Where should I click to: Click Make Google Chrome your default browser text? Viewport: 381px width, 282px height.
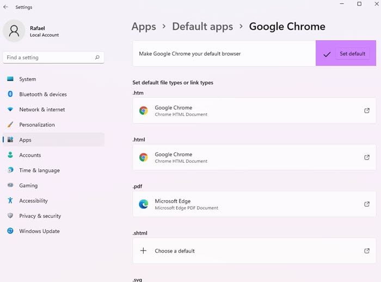190,54
